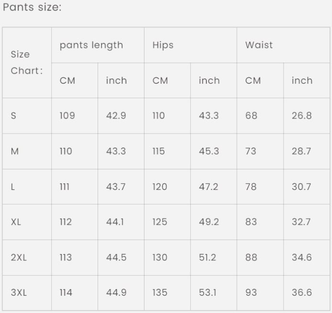Screen dimensions: 332x313
Task: Click the 26.8 waist inch value
Action: point(302,116)
